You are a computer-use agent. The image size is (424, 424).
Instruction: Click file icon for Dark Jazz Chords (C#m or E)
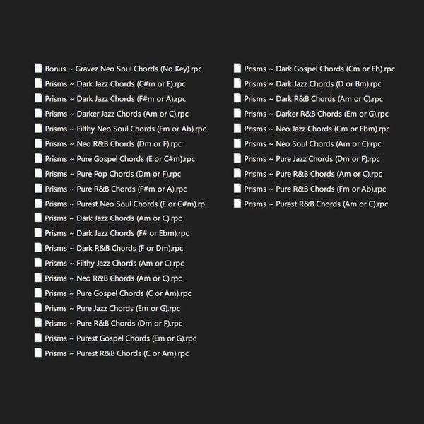click(38, 83)
